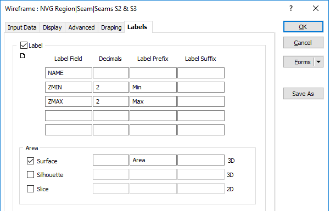Image resolution: width=330 pixels, height=211 pixels.
Task: Click the Surface row Area prefix field
Action: pos(153,160)
